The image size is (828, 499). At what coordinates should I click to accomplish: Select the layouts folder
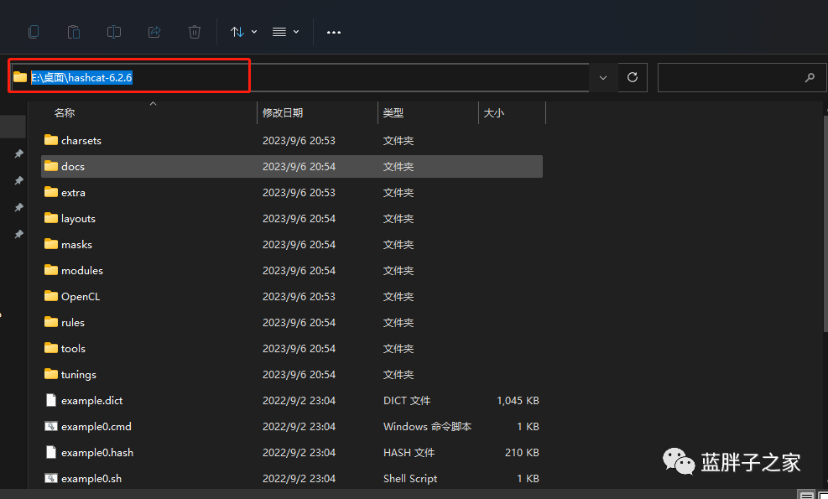(291, 219)
